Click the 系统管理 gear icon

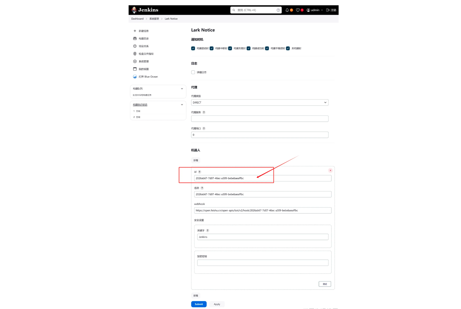click(x=135, y=61)
